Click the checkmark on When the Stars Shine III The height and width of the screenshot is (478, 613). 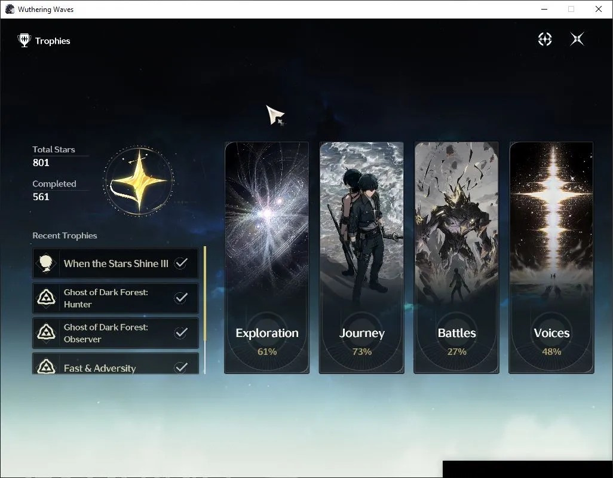(x=180, y=263)
